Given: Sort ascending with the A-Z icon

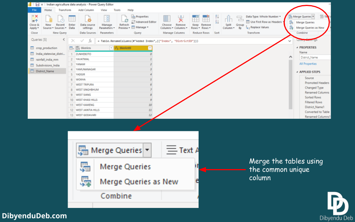Looking at the screenshot, I should [x=217, y=17].
